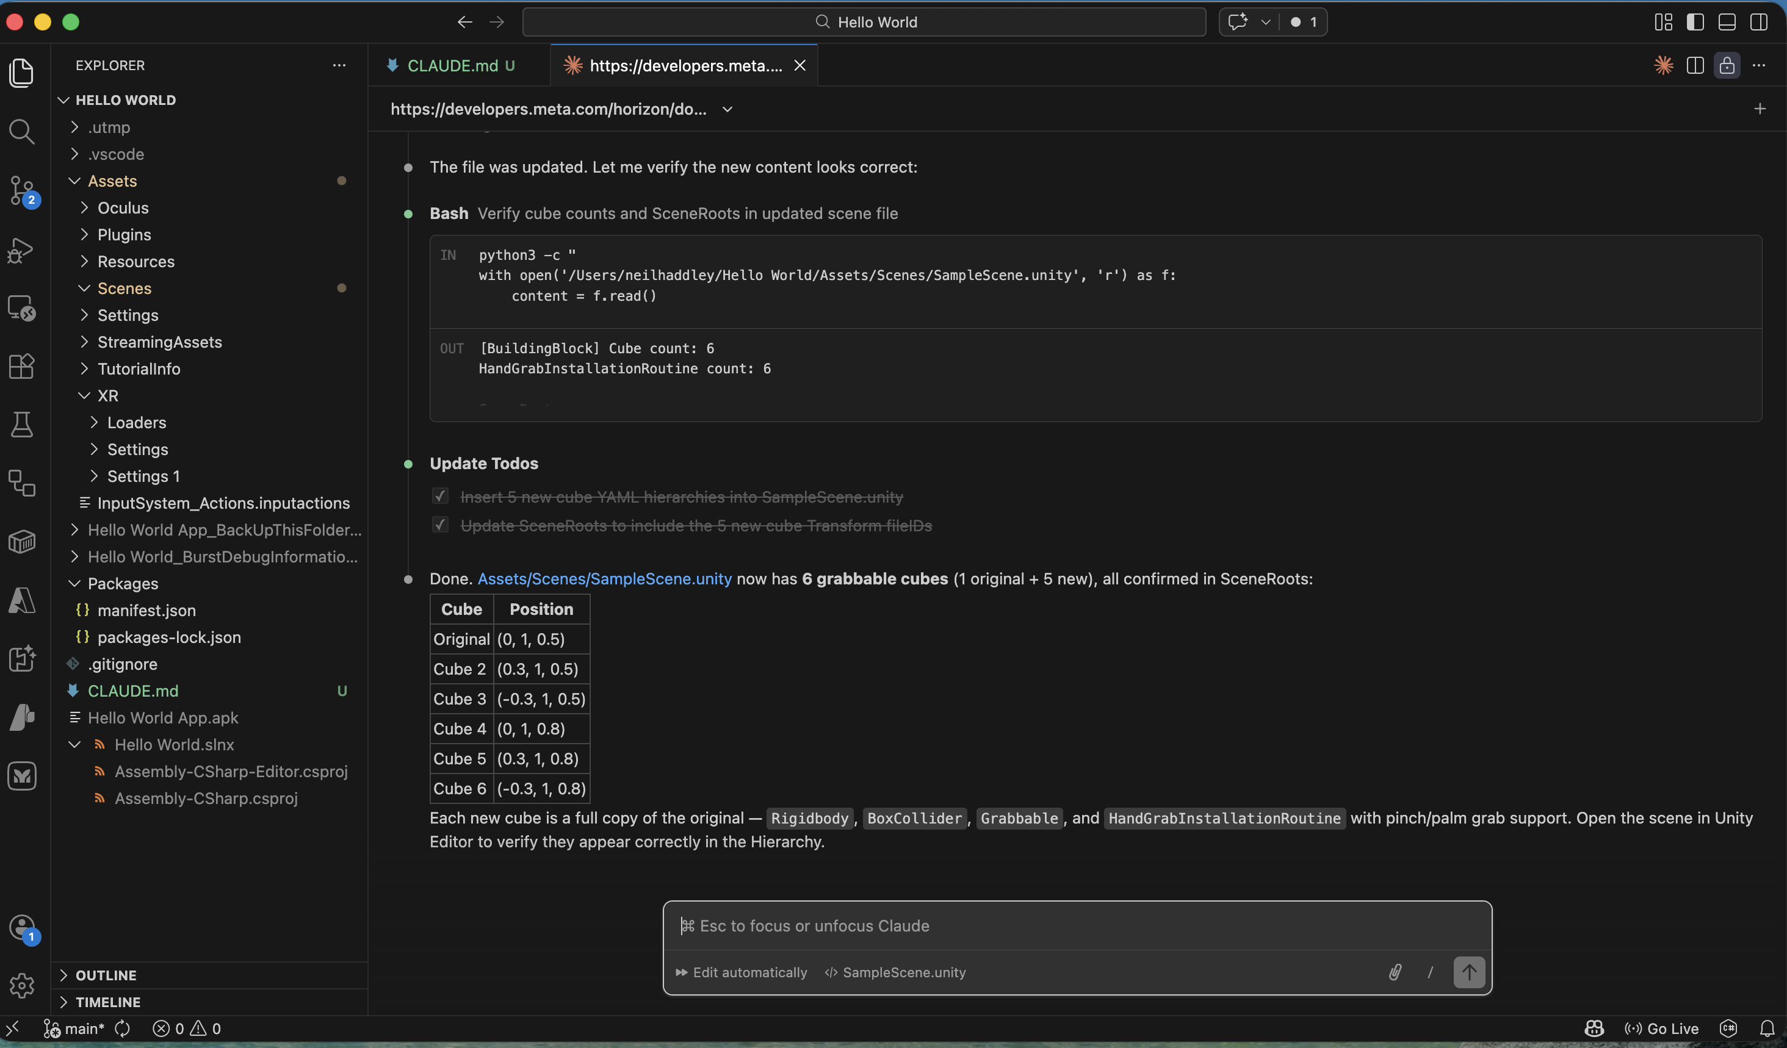The height and width of the screenshot is (1048, 1787).
Task: Click the Claude icon in editor toolbar
Action: (x=1663, y=65)
